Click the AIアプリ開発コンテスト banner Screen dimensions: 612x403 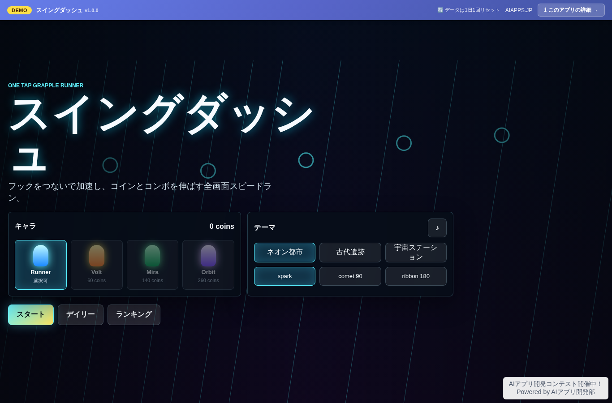556,388
